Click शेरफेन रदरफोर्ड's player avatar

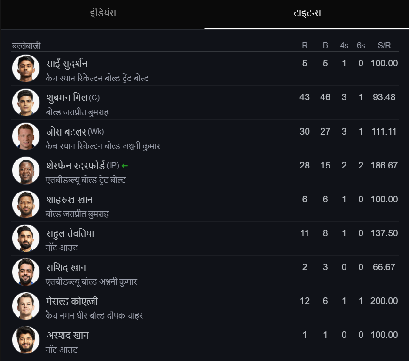26,170
